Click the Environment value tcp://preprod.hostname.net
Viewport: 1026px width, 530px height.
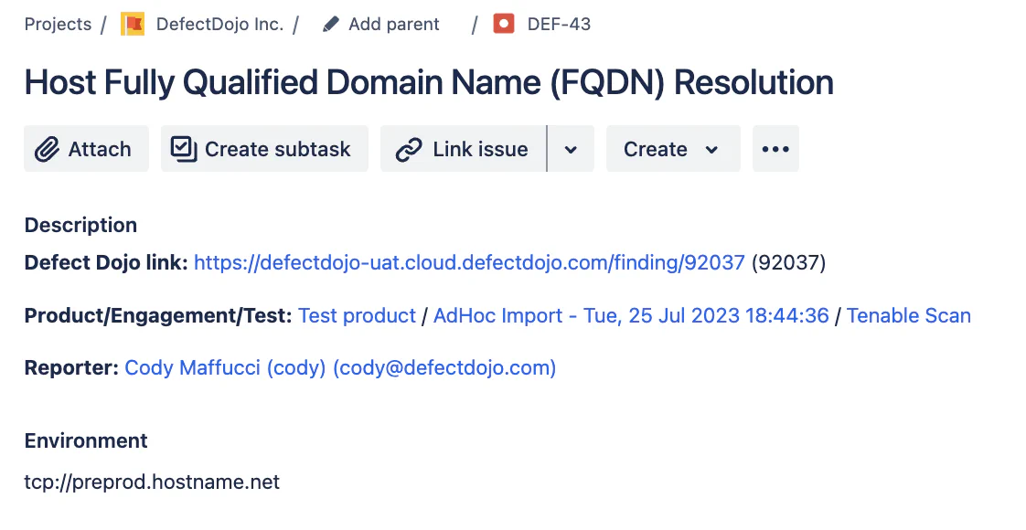click(152, 482)
